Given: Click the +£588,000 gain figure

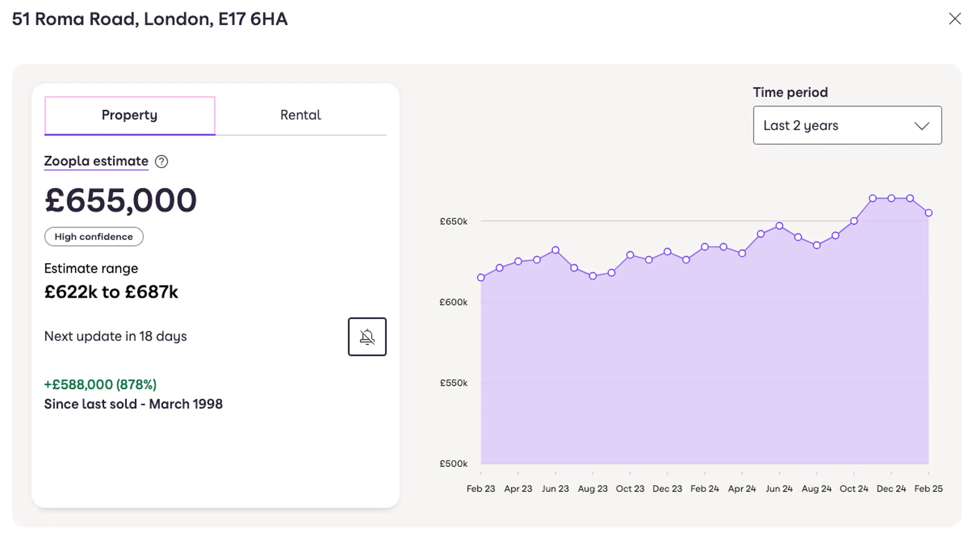Looking at the screenshot, I should click(x=100, y=384).
